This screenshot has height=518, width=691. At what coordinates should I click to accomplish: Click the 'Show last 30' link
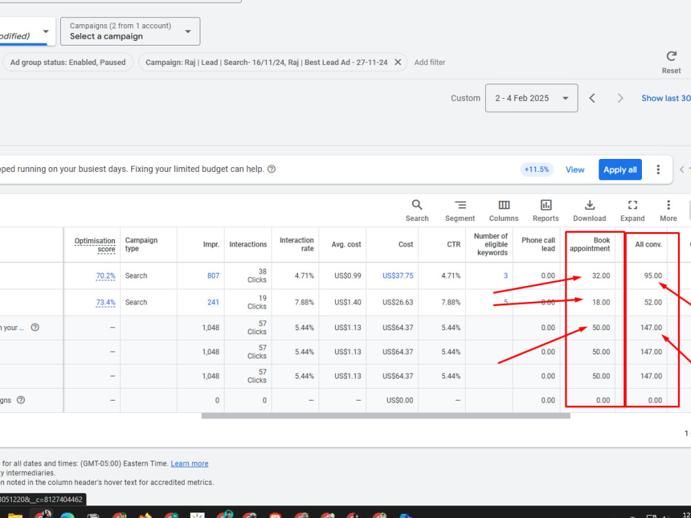point(666,98)
